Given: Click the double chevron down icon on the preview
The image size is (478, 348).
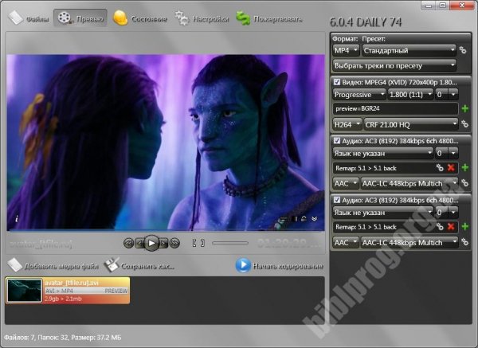Looking at the screenshot, I should point(315,218).
